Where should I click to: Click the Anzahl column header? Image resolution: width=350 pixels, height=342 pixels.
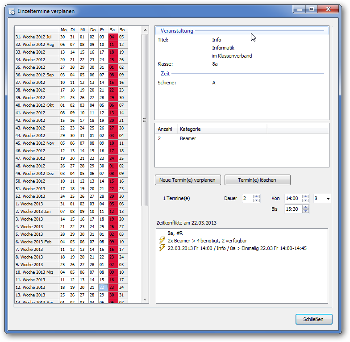(165, 129)
